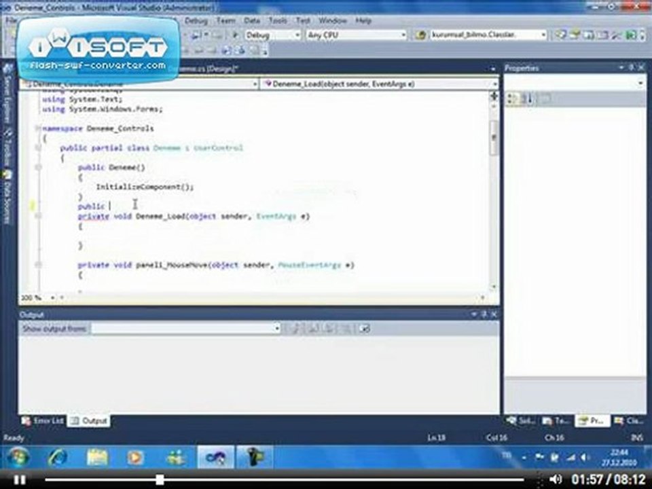Viewport: 652px width, 489px height.
Task: Select the Properties bottom tab
Action: pyautogui.click(x=592, y=421)
